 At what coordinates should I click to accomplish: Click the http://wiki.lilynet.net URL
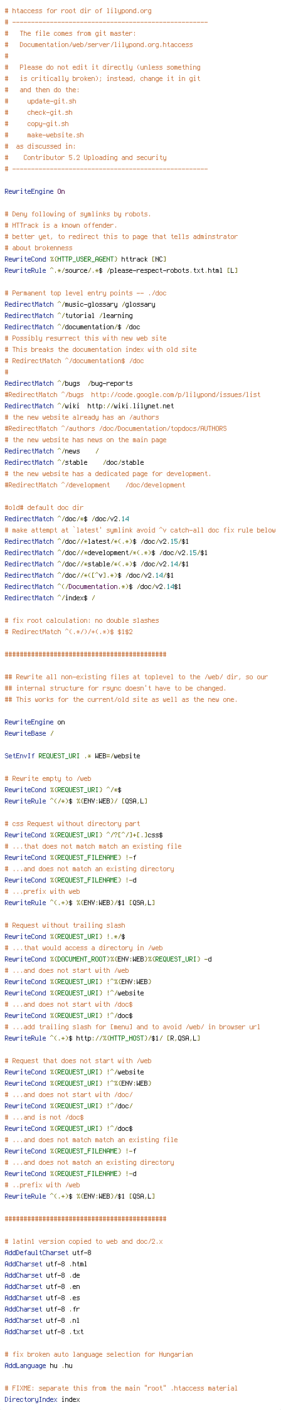click(x=130, y=406)
